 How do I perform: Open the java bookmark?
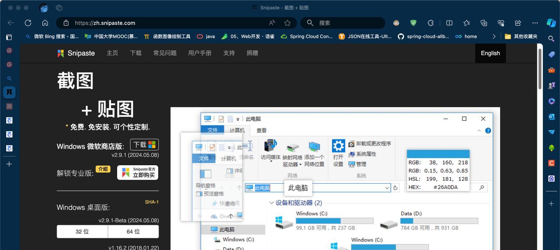[206, 36]
